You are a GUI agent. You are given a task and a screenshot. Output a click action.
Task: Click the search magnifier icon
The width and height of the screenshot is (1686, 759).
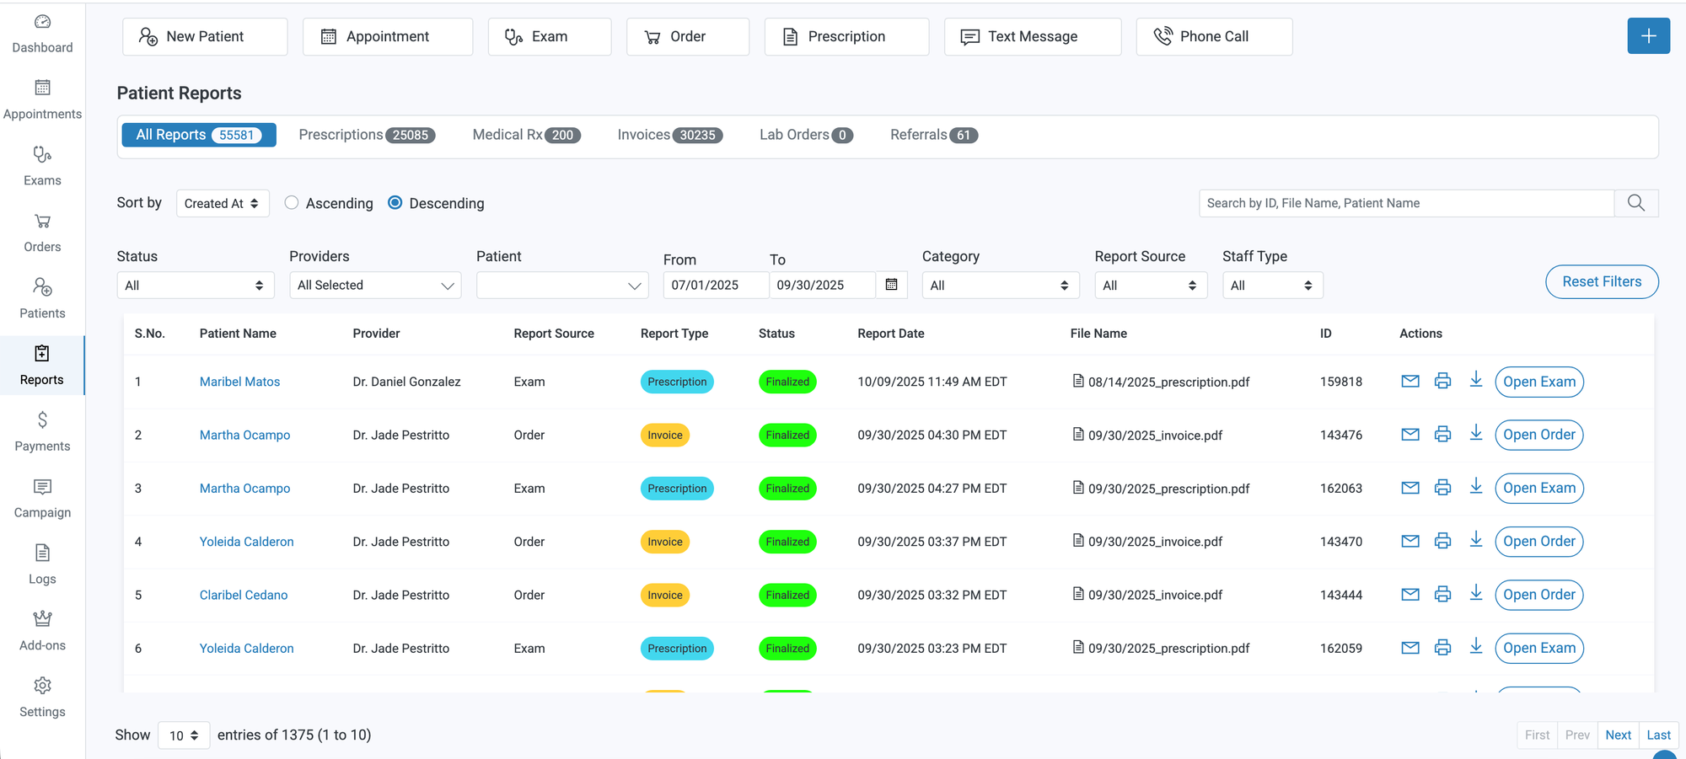tap(1635, 203)
